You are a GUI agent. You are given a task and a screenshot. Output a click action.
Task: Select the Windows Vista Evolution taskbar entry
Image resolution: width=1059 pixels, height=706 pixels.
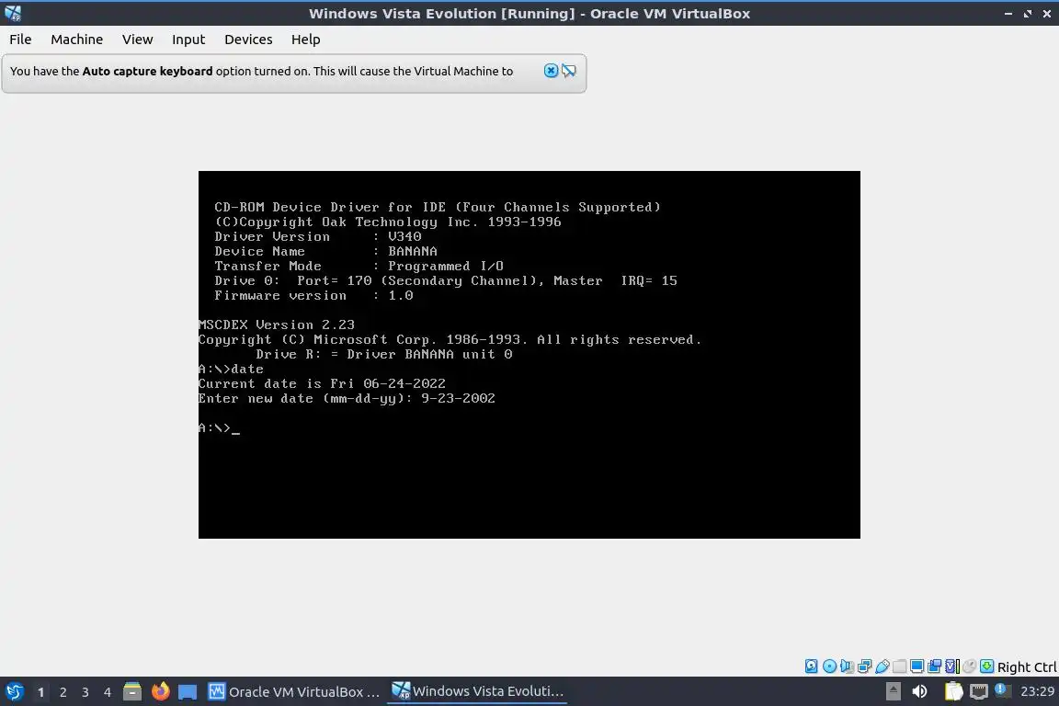(x=478, y=691)
